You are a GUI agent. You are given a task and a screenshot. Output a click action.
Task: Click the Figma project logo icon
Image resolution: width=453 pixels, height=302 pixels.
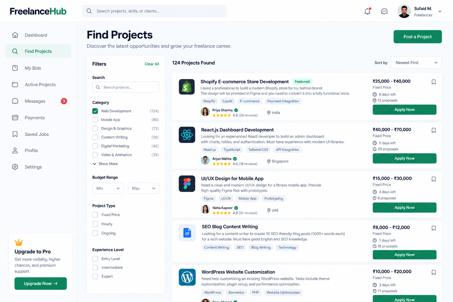coord(187,184)
